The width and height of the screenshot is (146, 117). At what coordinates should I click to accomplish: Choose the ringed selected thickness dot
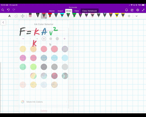tap(44, 39)
